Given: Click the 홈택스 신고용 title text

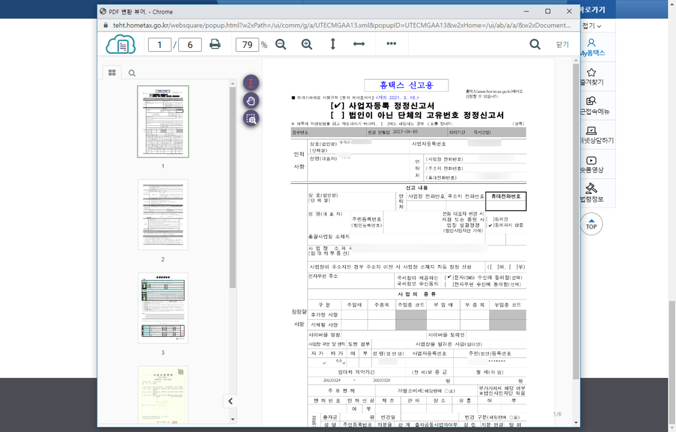Looking at the screenshot, I should pyautogui.click(x=406, y=85).
